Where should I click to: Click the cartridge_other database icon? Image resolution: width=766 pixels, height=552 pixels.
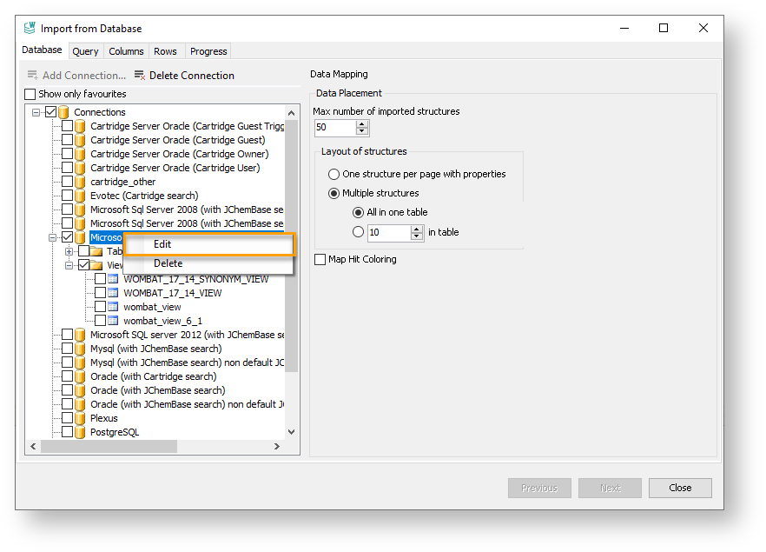[x=80, y=182]
